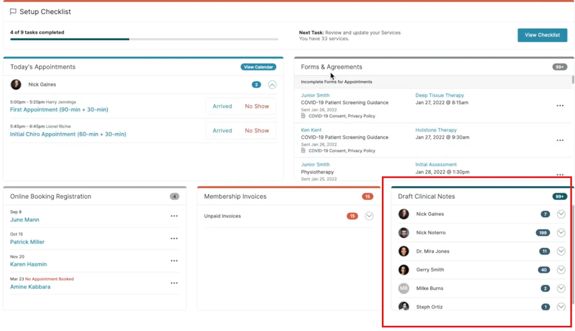The height and width of the screenshot is (331, 575).
Task: Click Dr. Mira Jones avatar photo
Action: coord(404,251)
